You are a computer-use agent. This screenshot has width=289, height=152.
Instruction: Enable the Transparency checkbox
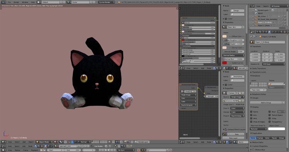269,122
